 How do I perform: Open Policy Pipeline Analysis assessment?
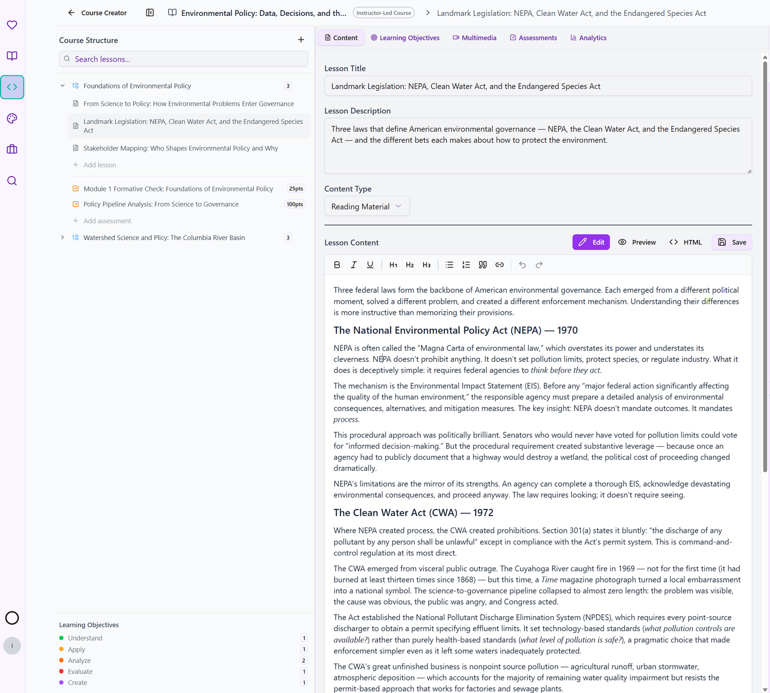click(161, 204)
